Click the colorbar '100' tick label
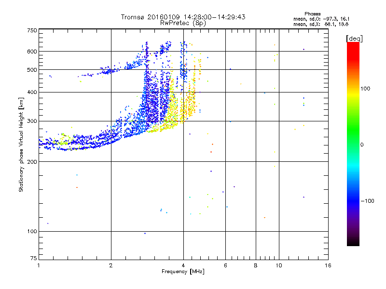Screen dimensions: 386x289 click(x=365, y=89)
